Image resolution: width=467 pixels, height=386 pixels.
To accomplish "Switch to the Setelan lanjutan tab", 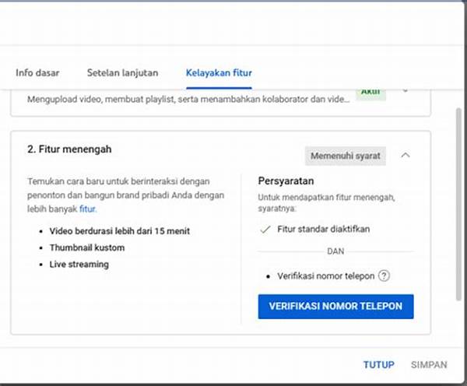I will coord(122,73).
